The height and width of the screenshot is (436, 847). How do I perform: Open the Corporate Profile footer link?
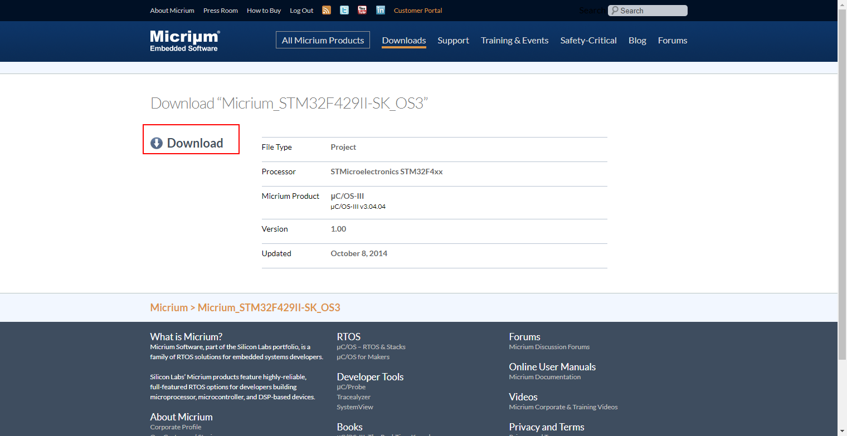pyautogui.click(x=176, y=427)
